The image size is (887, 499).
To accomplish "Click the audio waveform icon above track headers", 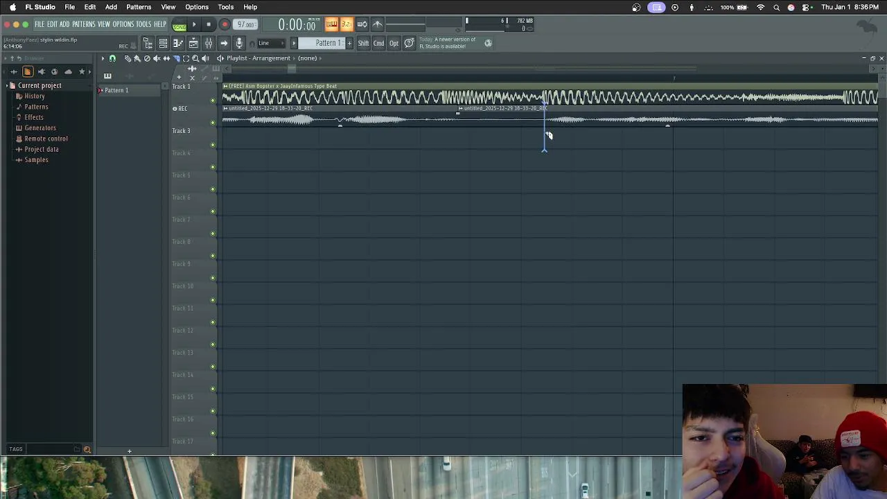I will [192, 69].
